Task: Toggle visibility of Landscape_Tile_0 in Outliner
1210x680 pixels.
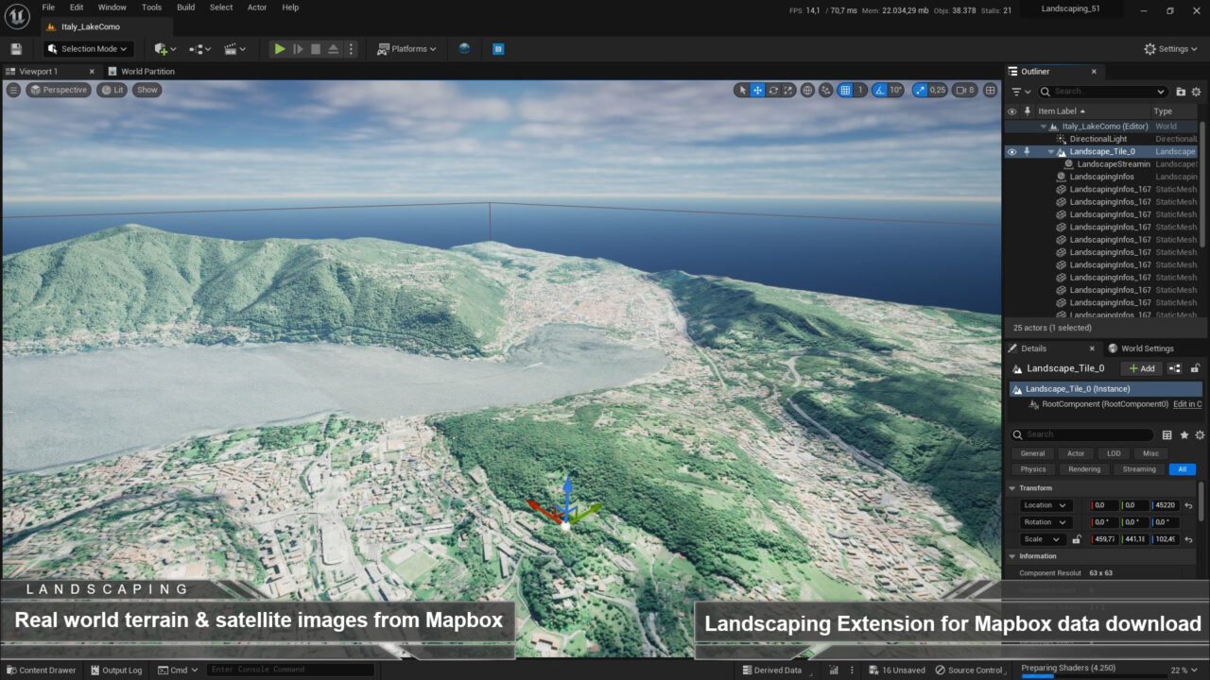Action: coord(1012,151)
